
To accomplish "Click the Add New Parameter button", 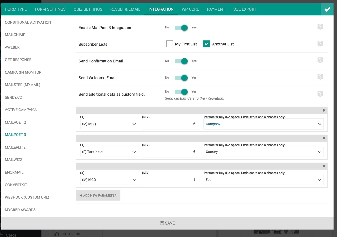I will (x=98, y=196).
